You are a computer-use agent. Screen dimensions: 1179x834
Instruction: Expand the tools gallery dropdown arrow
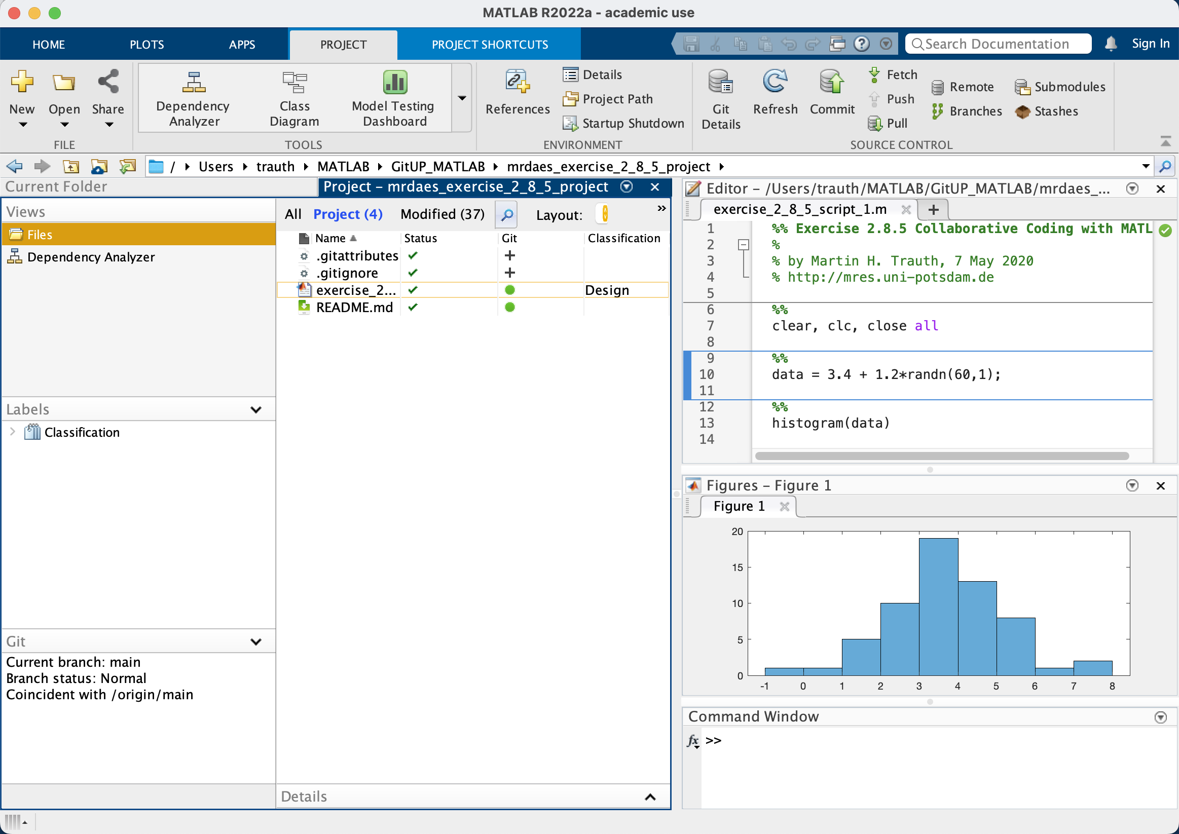pos(462,98)
